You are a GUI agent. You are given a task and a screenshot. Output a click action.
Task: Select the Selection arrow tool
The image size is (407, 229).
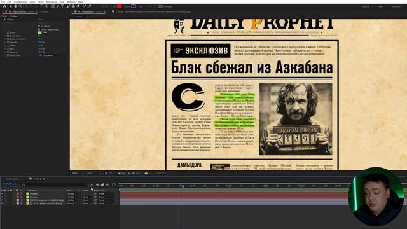[x=11, y=6]
